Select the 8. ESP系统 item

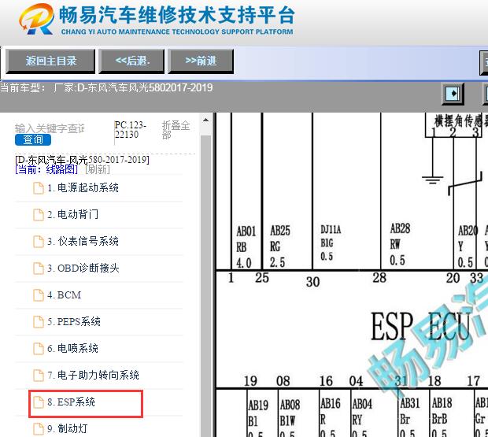coord(86,404)
